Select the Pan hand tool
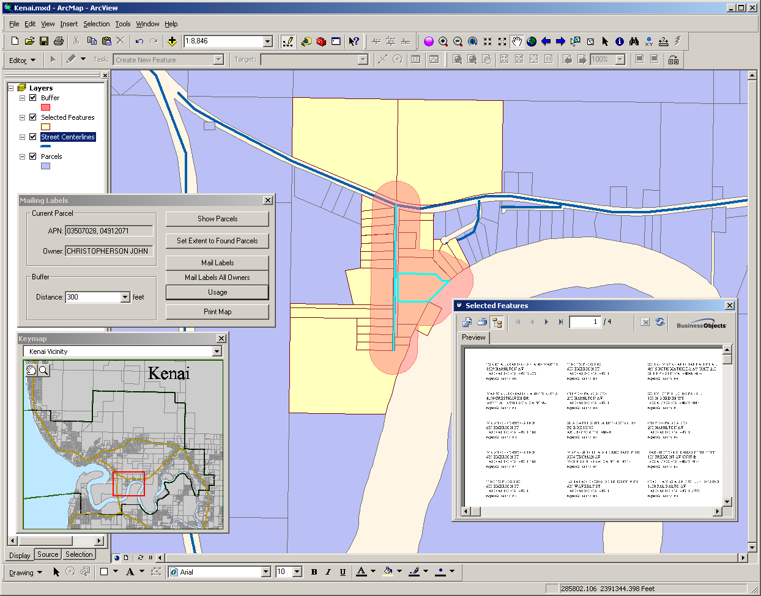This screenshot has width=761, height=596. click(517, 41)
